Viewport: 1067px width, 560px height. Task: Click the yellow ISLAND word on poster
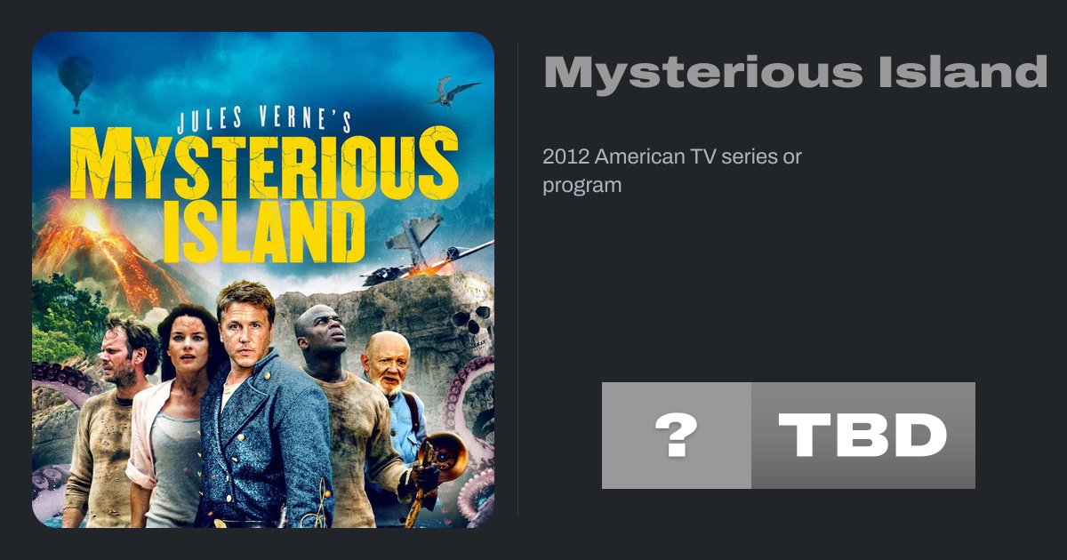pos(264,228)
